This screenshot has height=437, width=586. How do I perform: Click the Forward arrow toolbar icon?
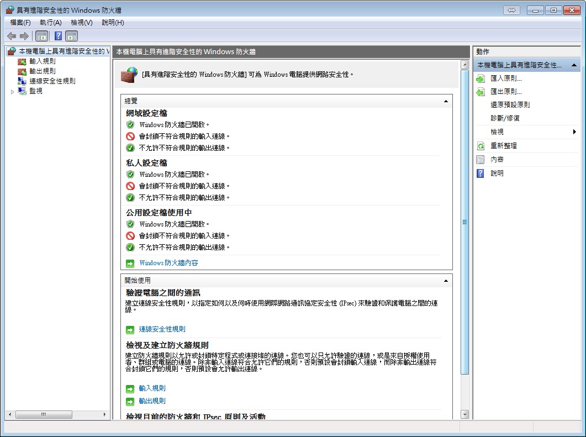[24, 36]
